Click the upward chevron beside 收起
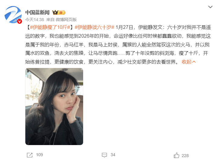The height and width of the screenshot is (161, 216). (194, 62)
